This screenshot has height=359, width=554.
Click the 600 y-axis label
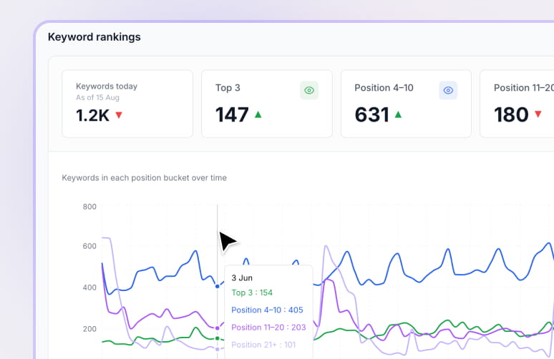click(x=89, y=246)
